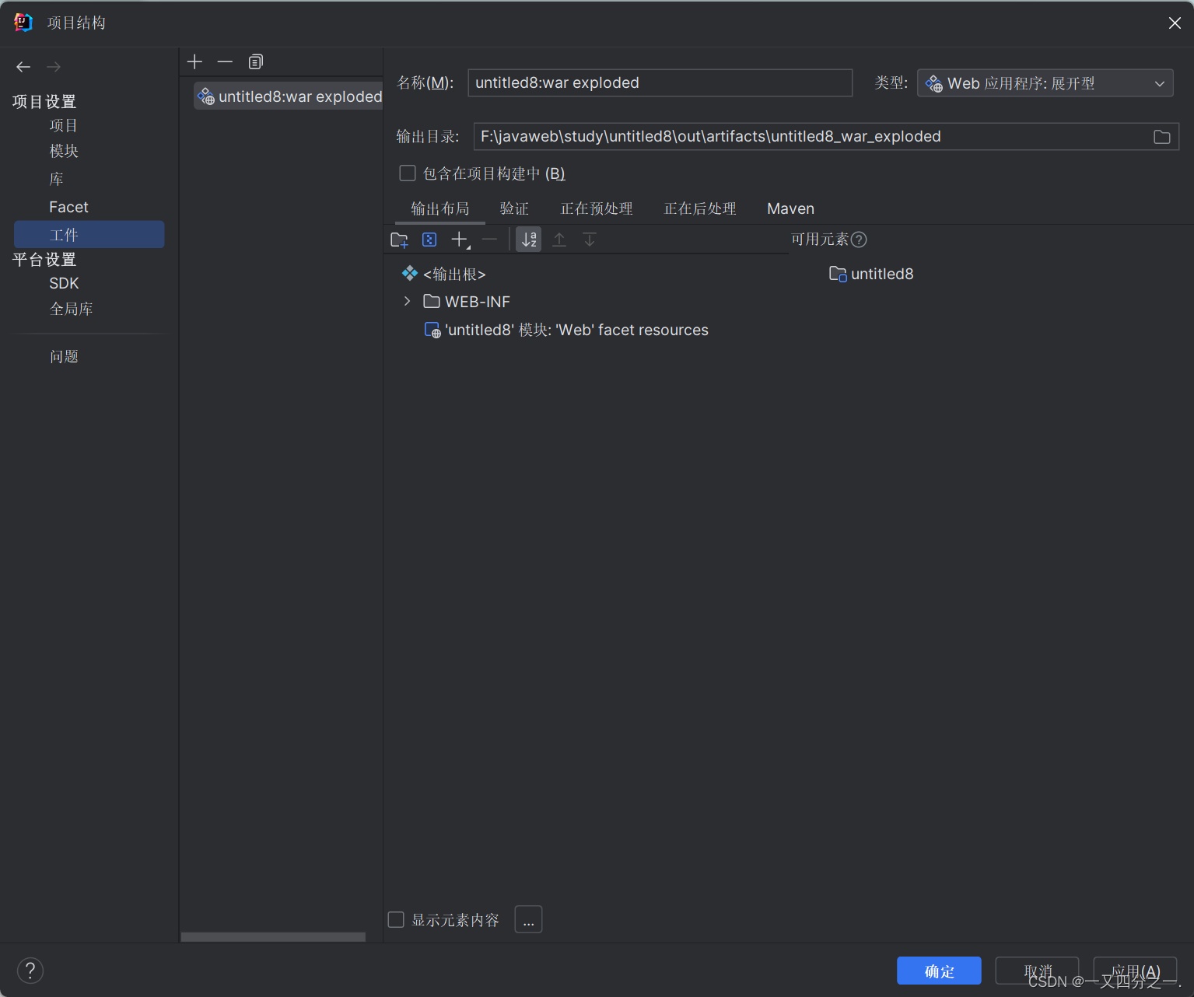Click the forward navigation arrow

[54, 67]
